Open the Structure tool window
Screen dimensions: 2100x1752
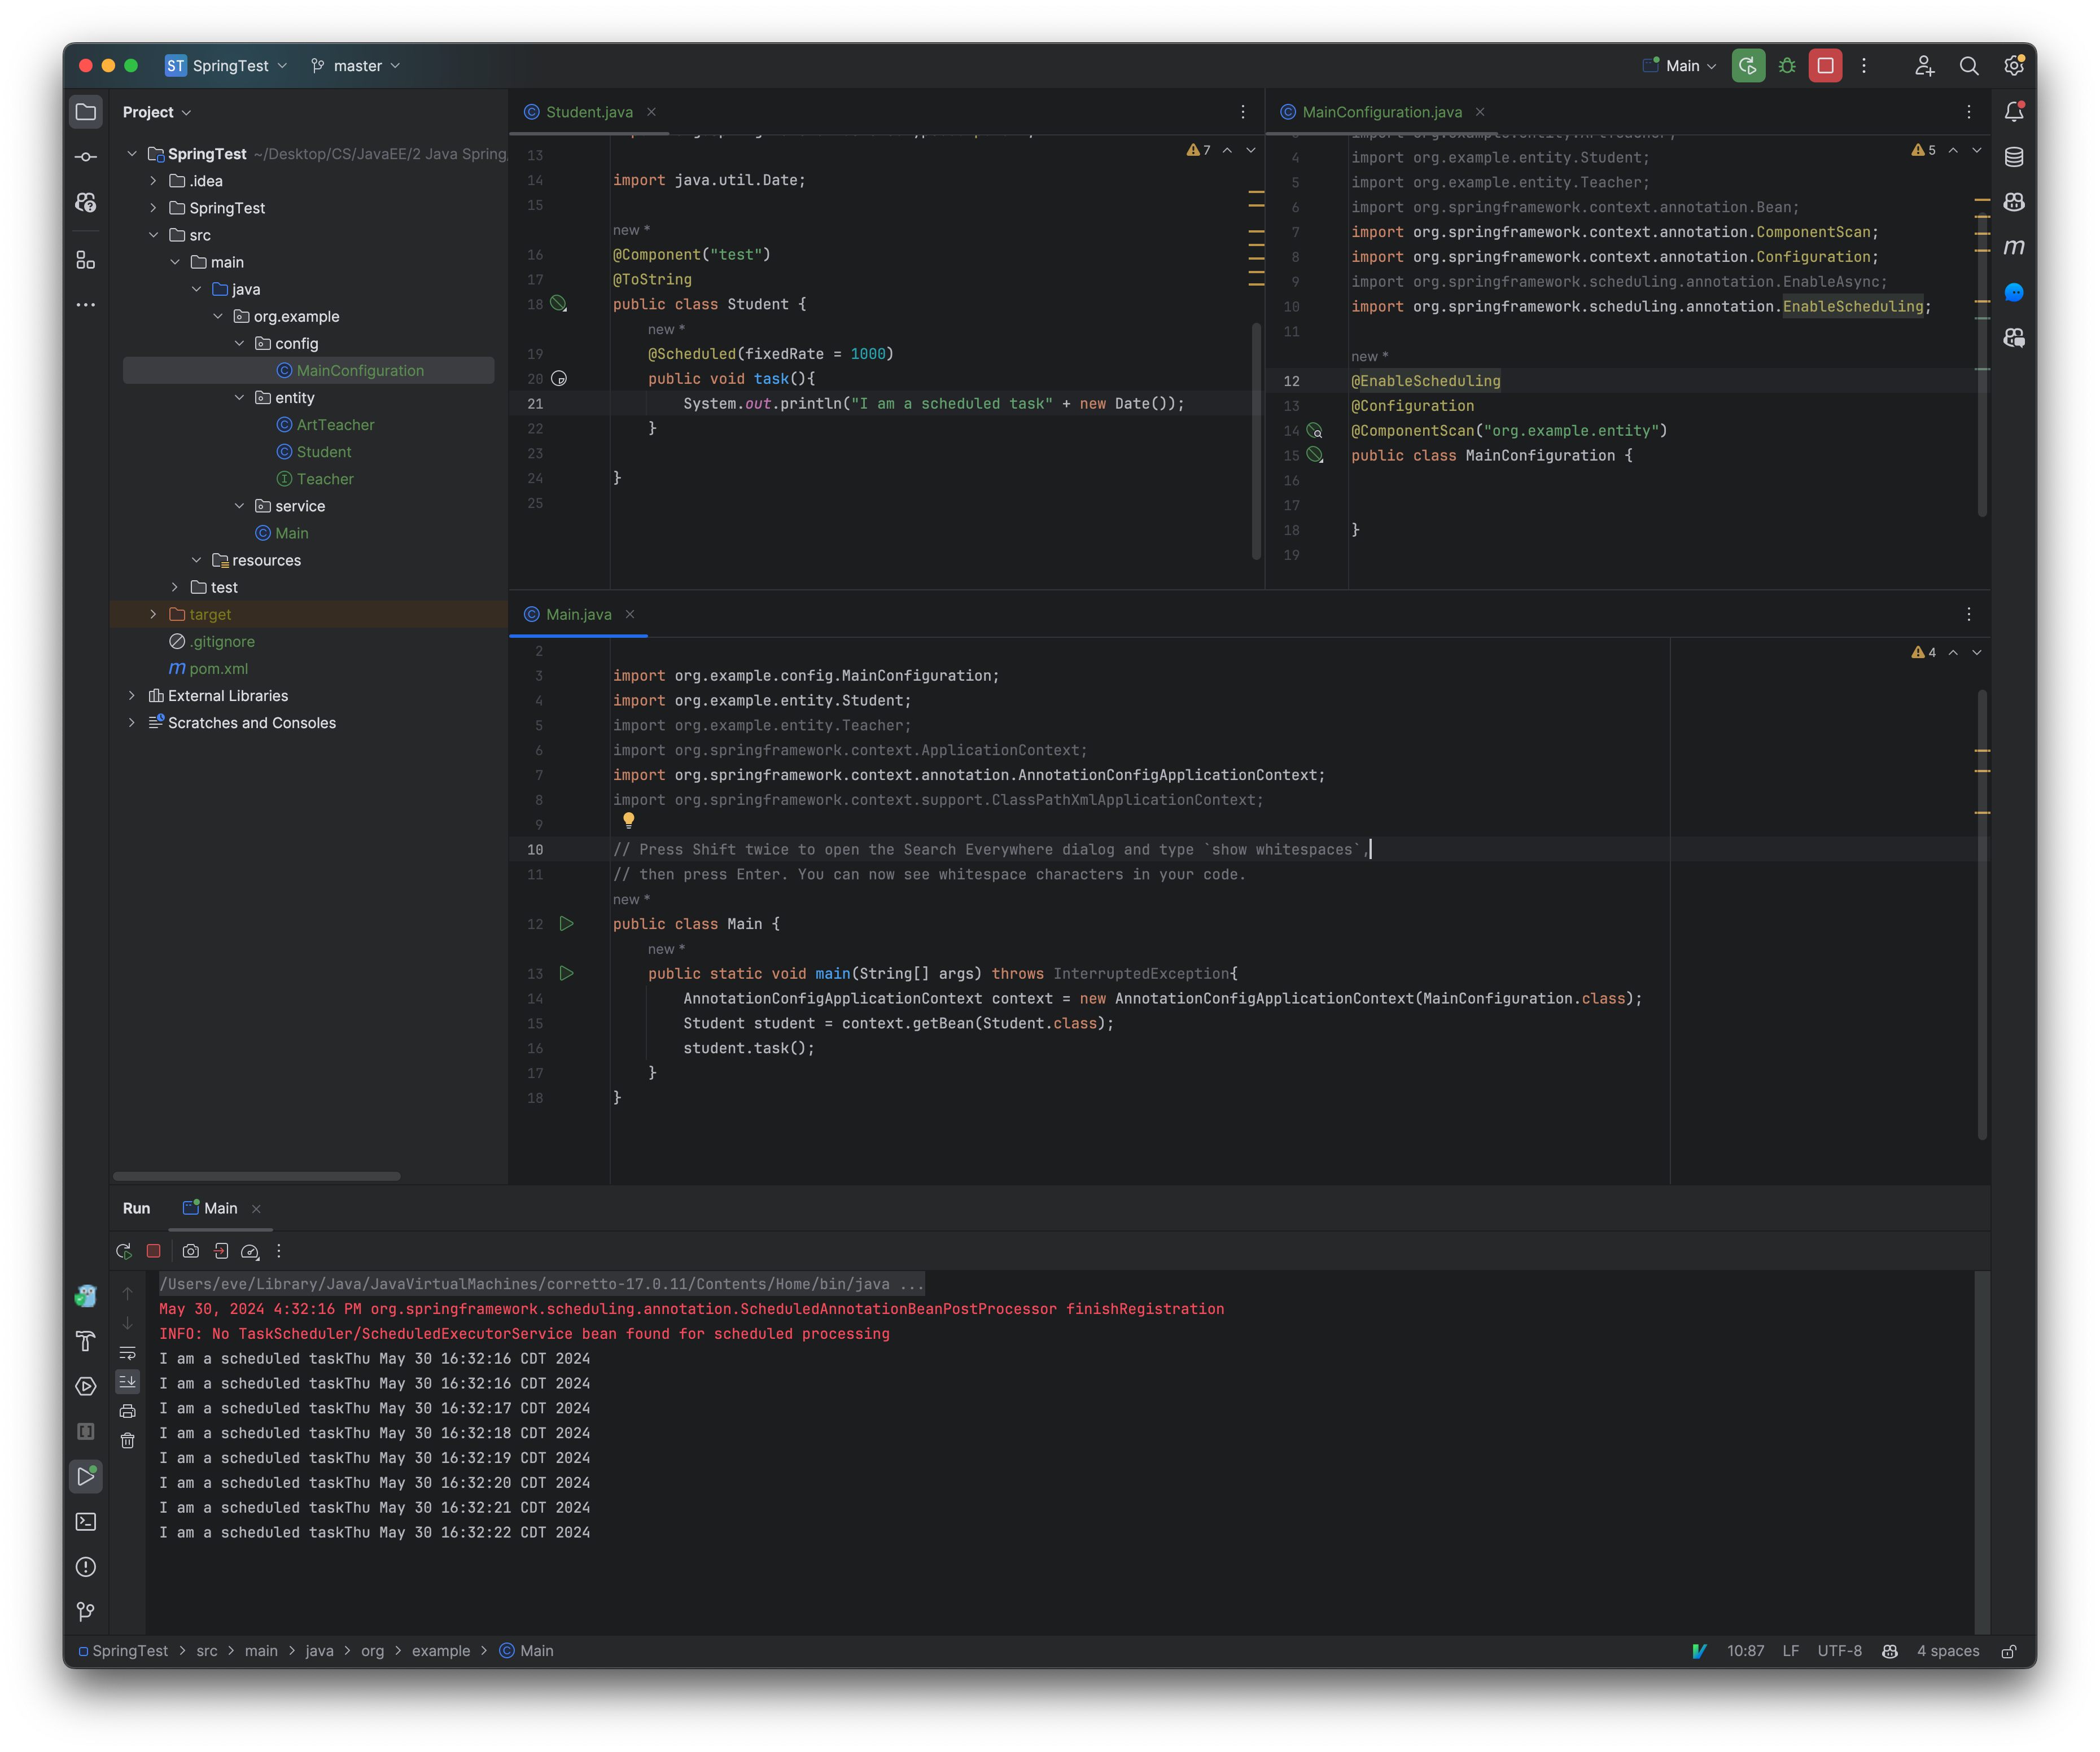[85, 261]
